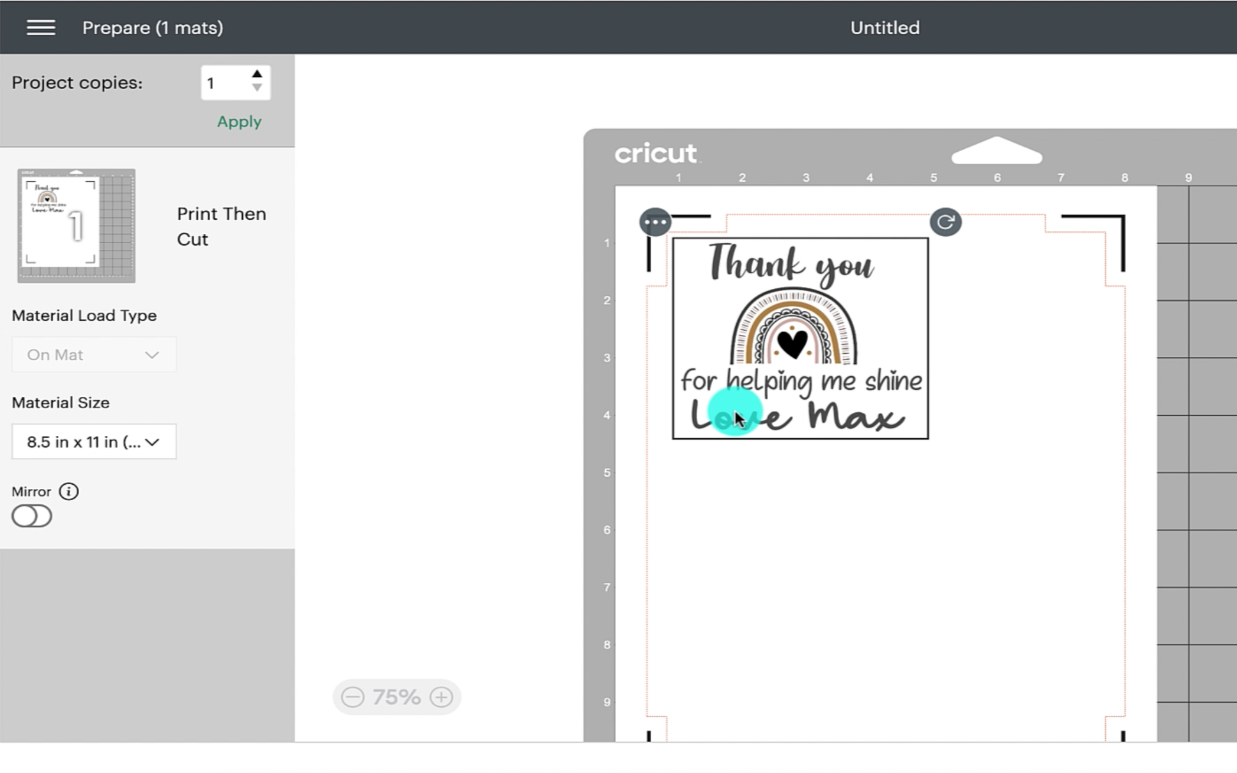Viewport: 1237px width, 773px height.
Task: Click the black heart in rainbow
Action: (x=792, y=344)
